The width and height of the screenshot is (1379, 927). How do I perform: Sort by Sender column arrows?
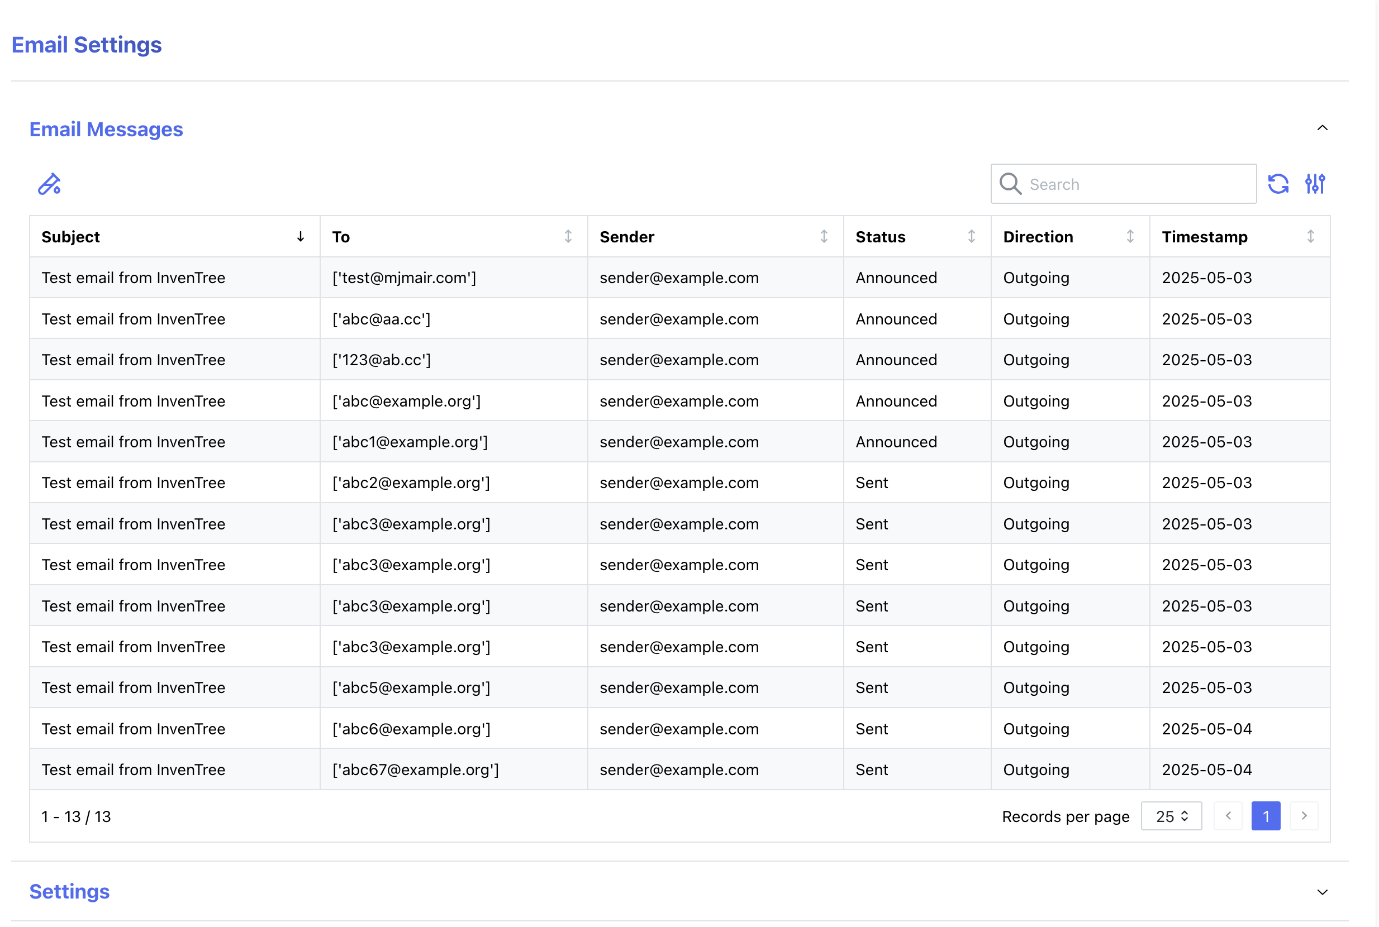click(x=824, y=236)
